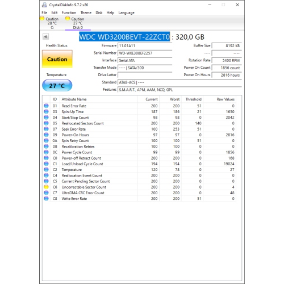
Task: Open the Theme menu
Action: pos(86,12)
